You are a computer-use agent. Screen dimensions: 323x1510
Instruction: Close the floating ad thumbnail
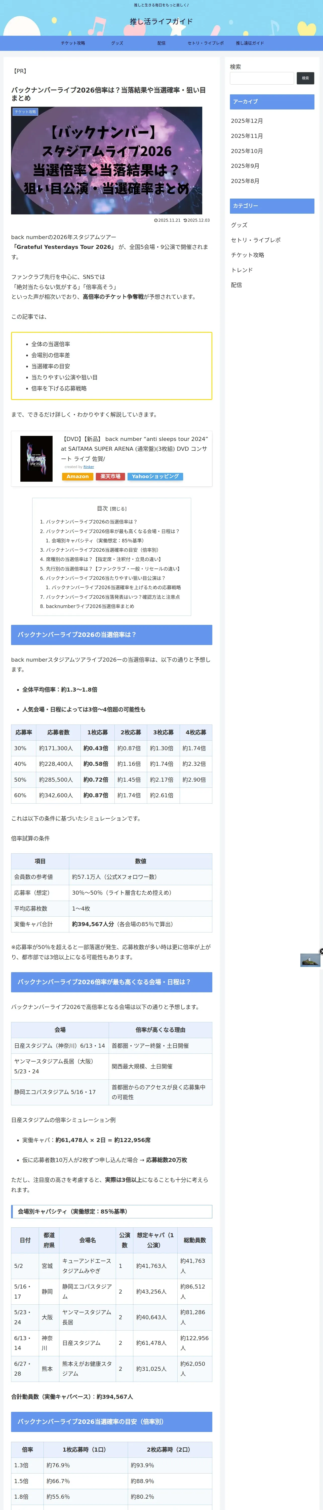pyautogui.click(x=321, y=951)
